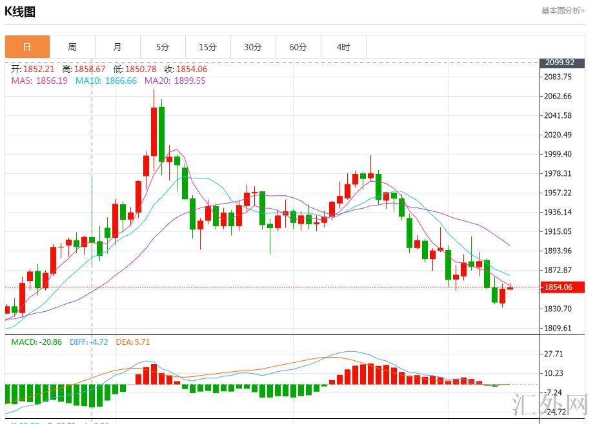The height and width of the screenshot is (424, 595).
Task: Click the 汇外网 watermark logo
Action: (556, 407)
